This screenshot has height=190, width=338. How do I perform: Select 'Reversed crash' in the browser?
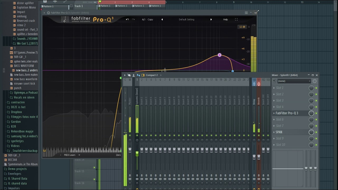[x=26, y=21]
